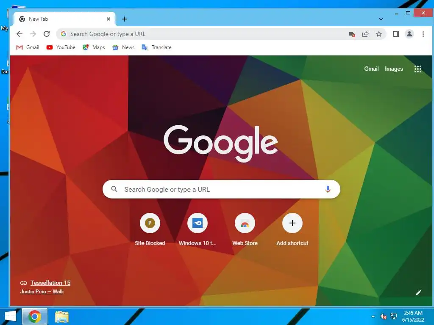Bookmark this tab with the star icon

pyautogui.click(x=379, y=34)
